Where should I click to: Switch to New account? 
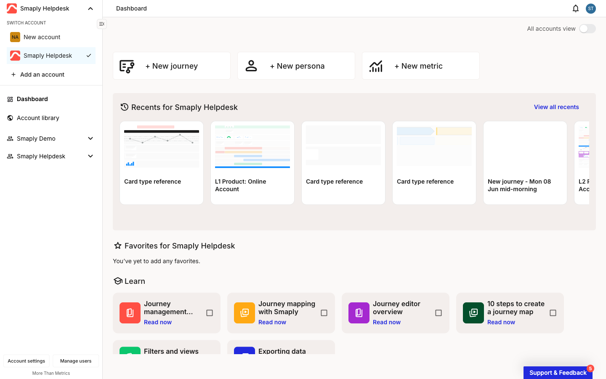point(51,37)
